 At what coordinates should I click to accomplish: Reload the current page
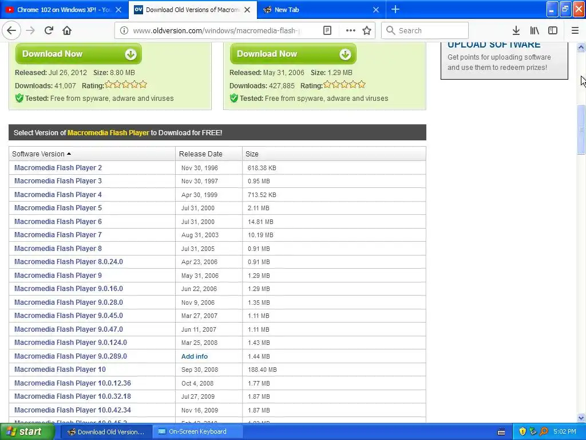(49, 30)
